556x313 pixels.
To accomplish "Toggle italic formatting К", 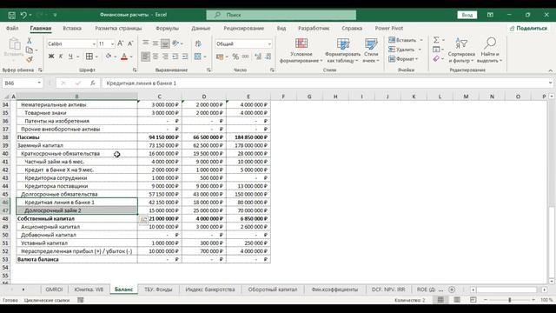I will click(61, 57).
